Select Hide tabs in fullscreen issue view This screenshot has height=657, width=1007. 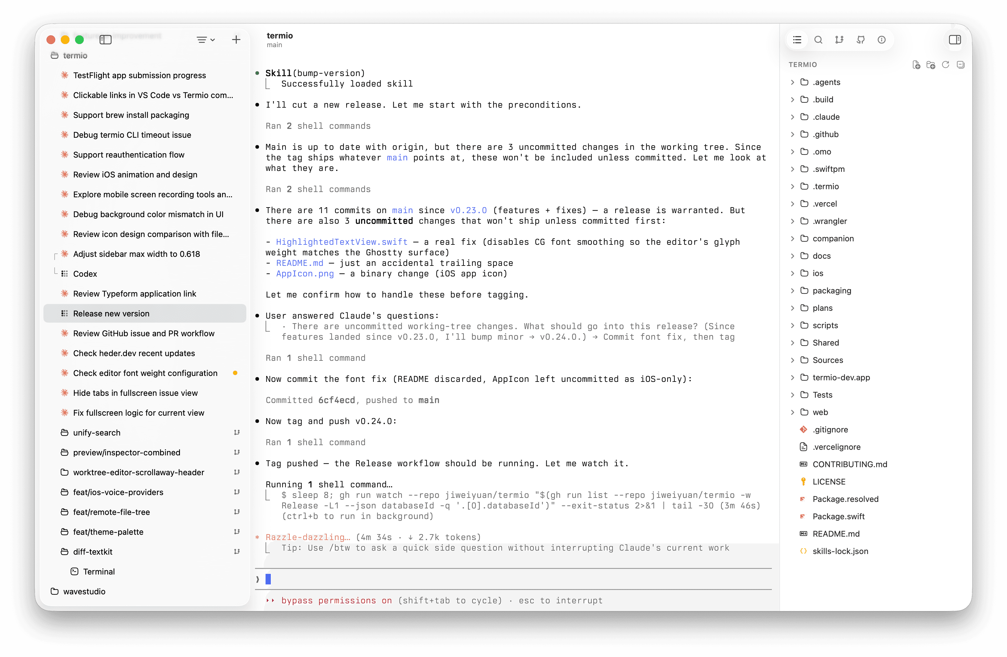[x=145, y=393]
